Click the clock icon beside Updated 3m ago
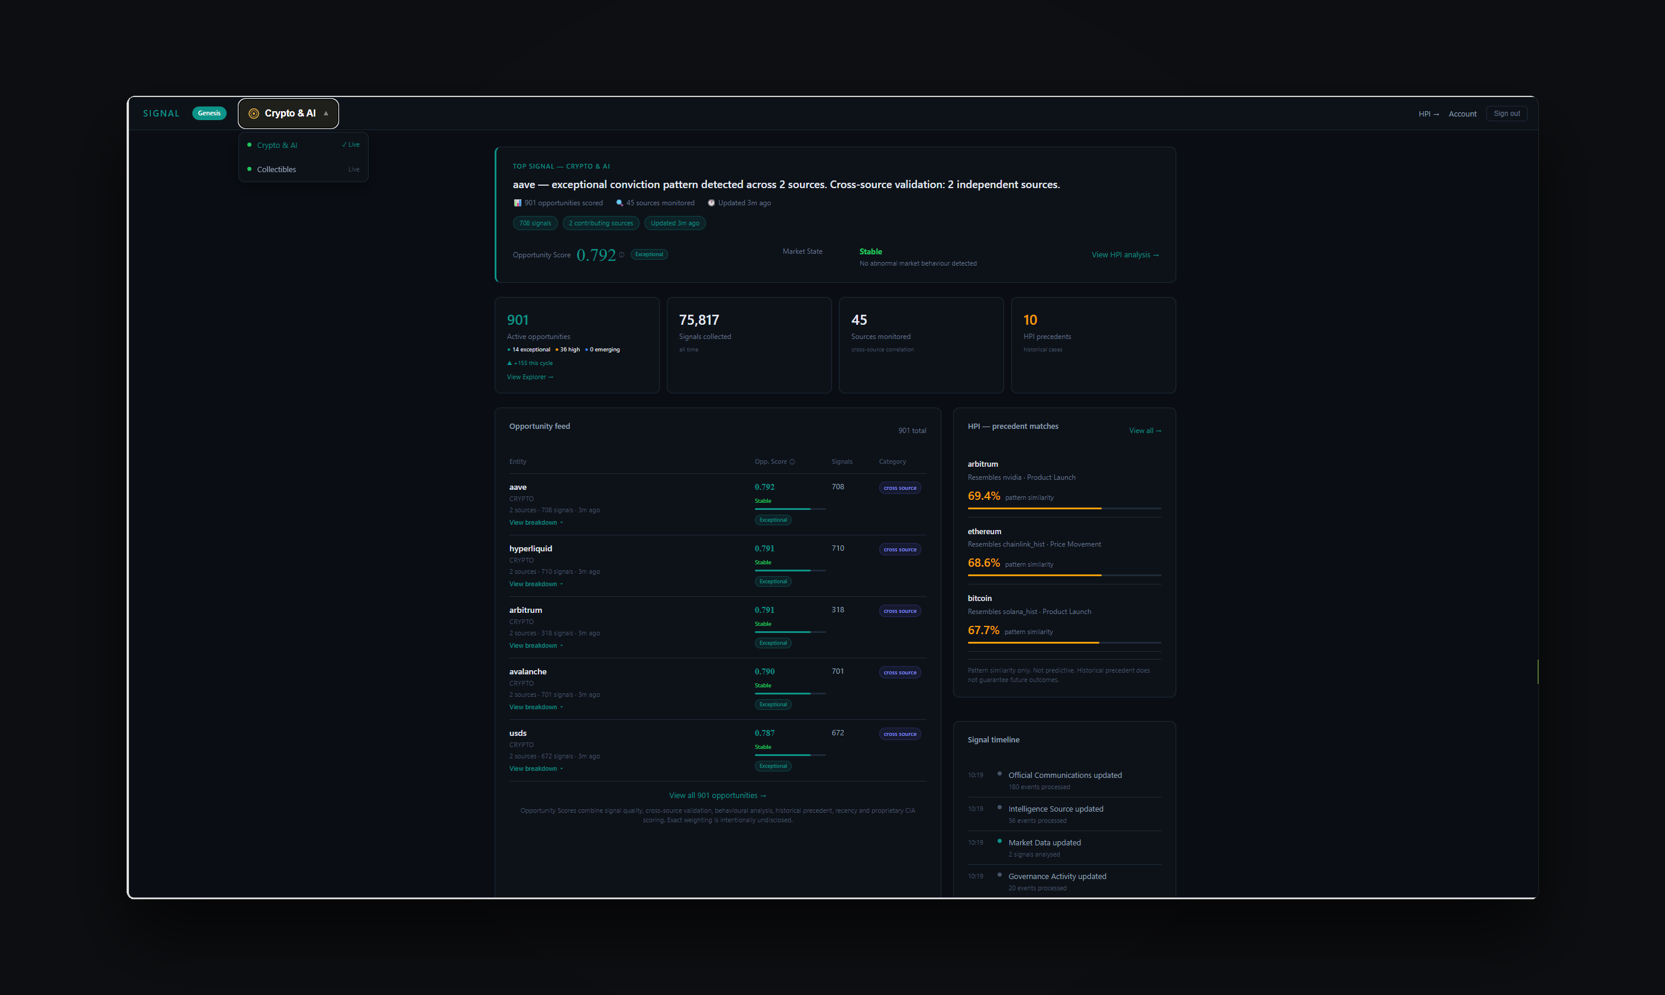The height and width of the screenshot is (995, 1665). 711,203
